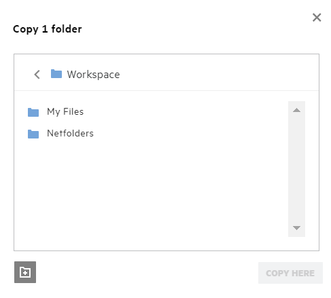Click the Workspace folder icon in header

tap(56, 74)
